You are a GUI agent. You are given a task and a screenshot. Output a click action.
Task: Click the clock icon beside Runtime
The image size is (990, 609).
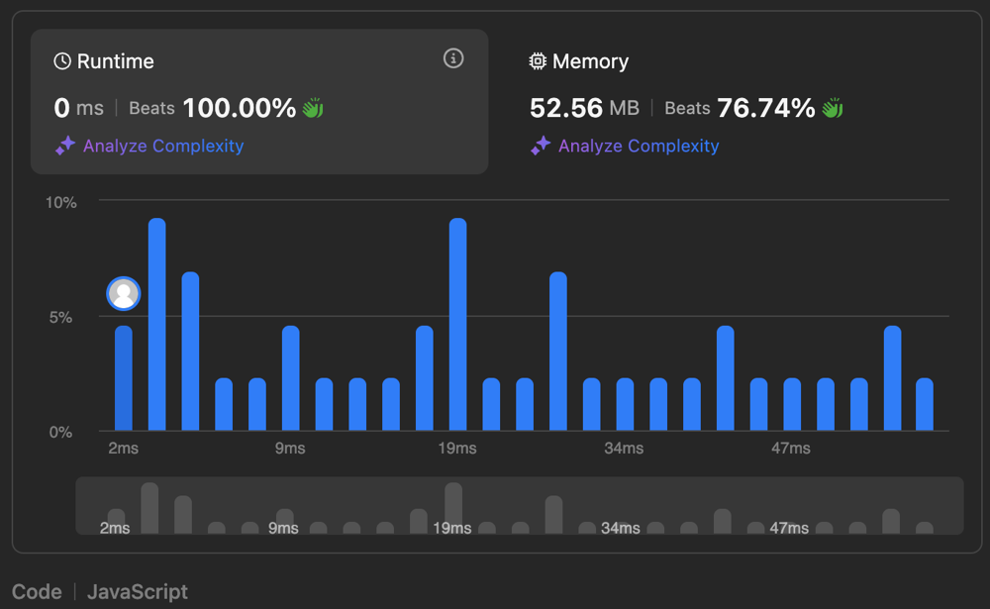pyautogui.click(x=62, y=61)
